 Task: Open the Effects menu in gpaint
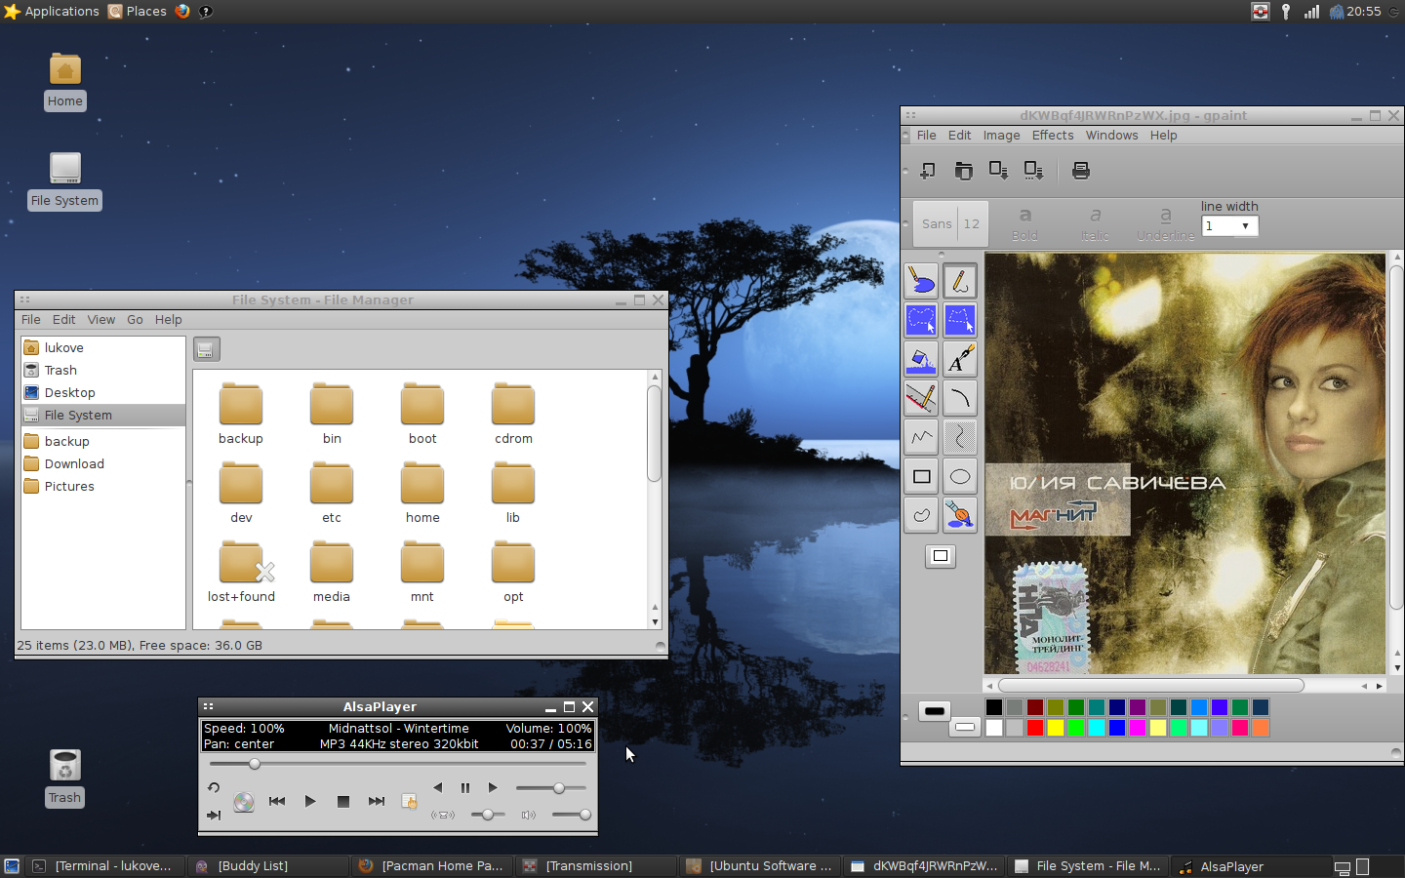pos(1053,136)
